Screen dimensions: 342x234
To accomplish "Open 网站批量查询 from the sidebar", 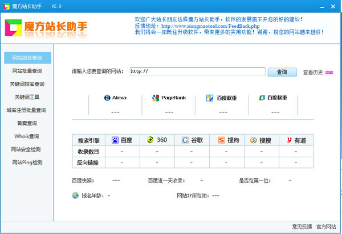I will [26, 71].
